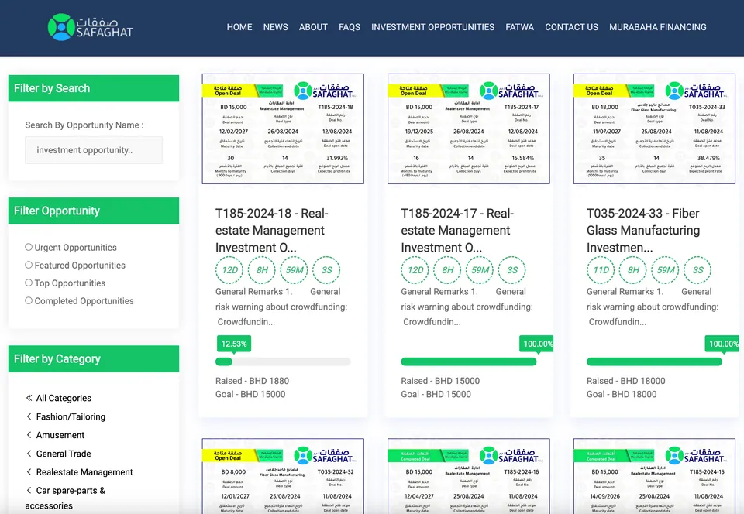Navigate to INVESTMENT OPPORTUNITIES
The height and width of the screenshot is (514, 744).
[432, 27]
